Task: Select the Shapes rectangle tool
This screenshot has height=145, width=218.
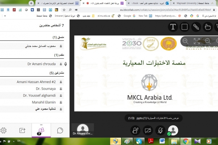Action: pos(184,27)
